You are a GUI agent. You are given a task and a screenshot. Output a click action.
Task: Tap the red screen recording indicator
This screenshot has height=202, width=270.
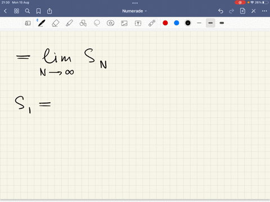240,2
